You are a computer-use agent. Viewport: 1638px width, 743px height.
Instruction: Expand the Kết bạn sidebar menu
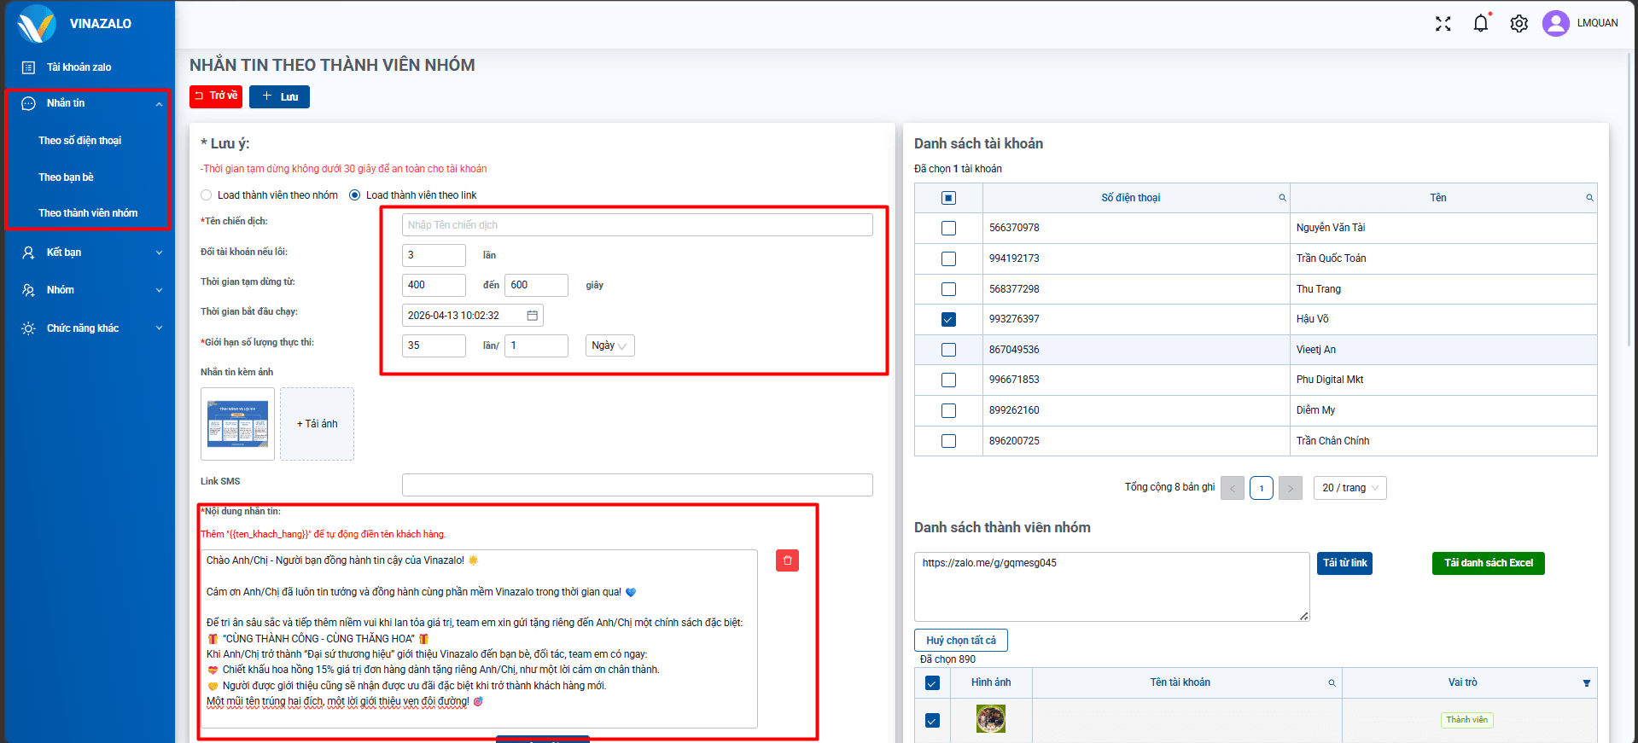[90, 253]
